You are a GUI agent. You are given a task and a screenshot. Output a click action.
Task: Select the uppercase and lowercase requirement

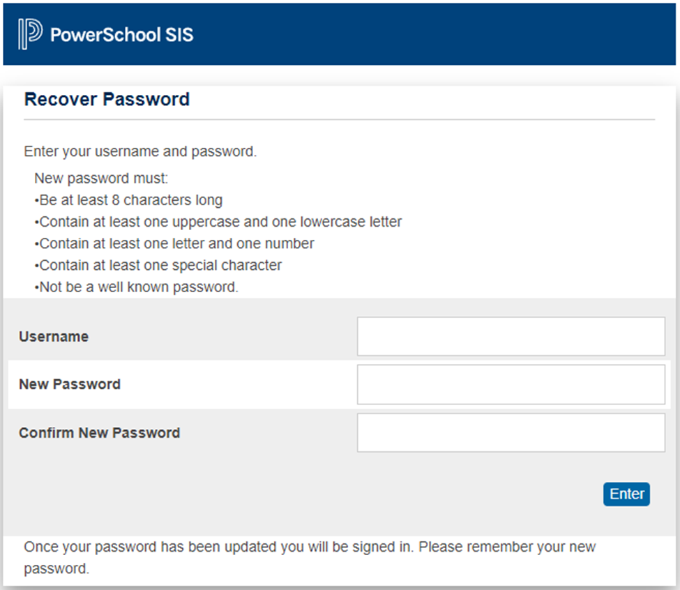pos(220,222)
